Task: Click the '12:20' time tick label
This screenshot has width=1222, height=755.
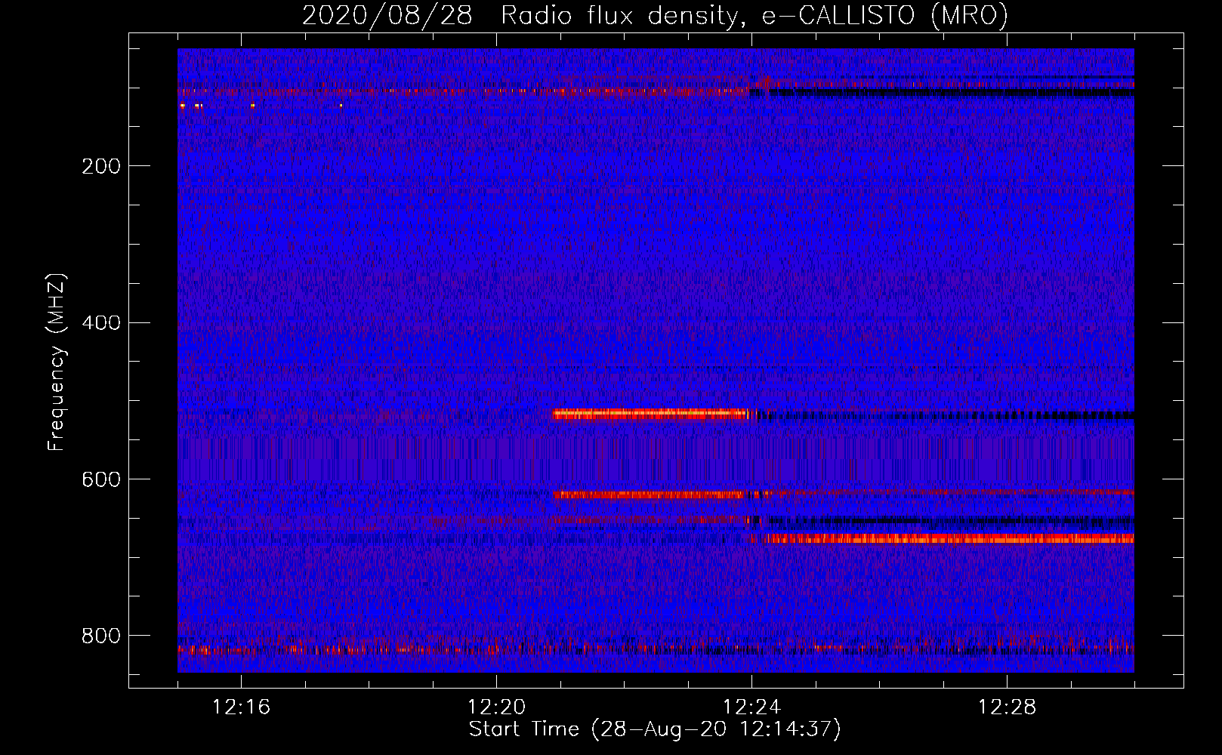Action: 496,707
